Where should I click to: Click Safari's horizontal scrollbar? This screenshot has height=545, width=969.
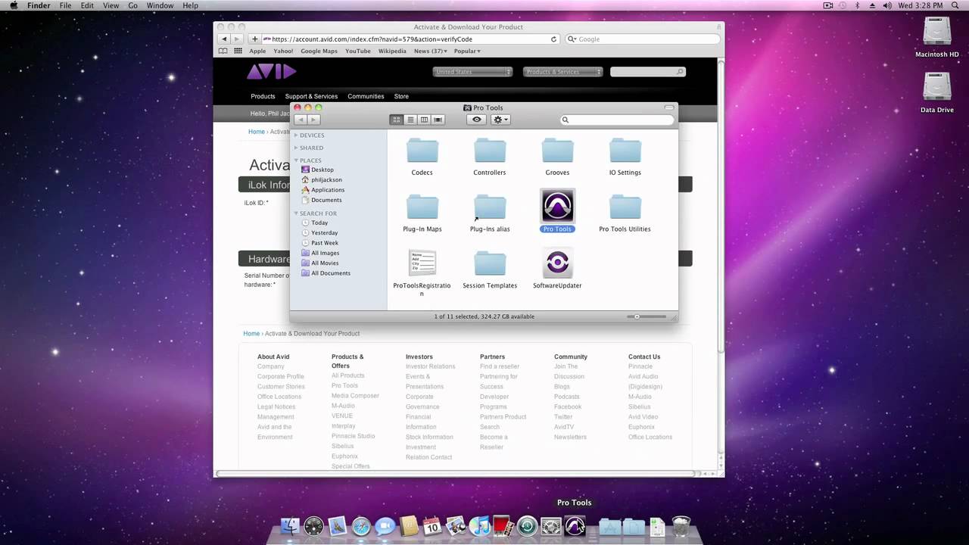(x=456, y=474)
